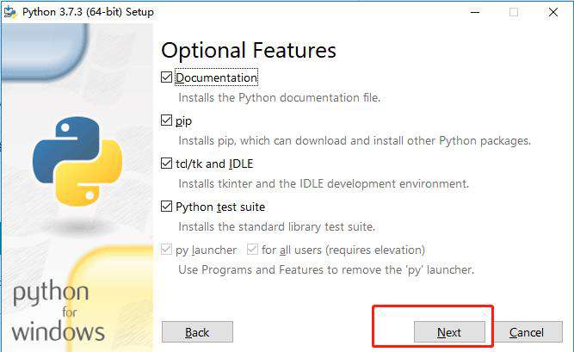Screen dimensions: 574x352
Task: Click the pip label text
Action: click(x=183, y=120)
